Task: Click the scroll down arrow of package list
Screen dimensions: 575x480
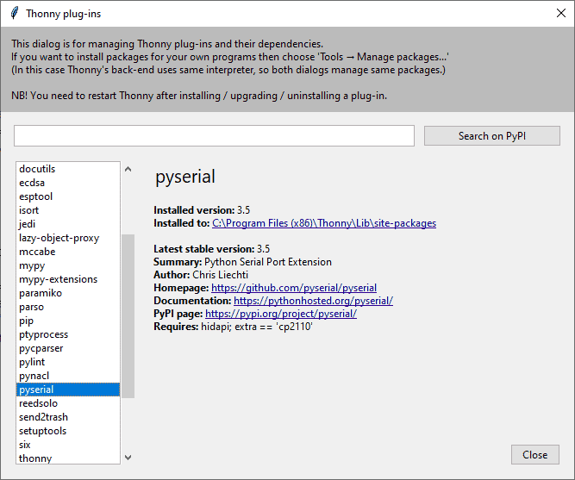Action: point(128,458)
